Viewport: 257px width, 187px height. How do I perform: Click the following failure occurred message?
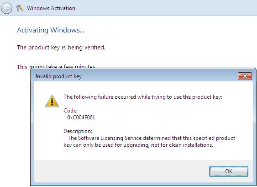pyautogui.click(x=143, y=97)
